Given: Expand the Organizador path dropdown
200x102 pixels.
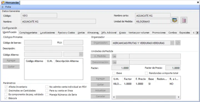Looking at the screenshot, I should point(172,43).
